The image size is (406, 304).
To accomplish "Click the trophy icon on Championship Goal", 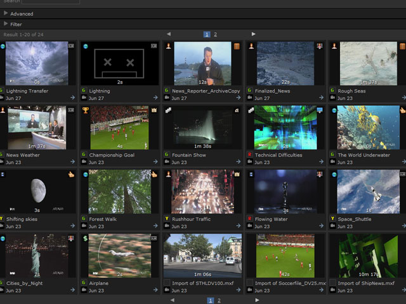I will click(86, 110).
